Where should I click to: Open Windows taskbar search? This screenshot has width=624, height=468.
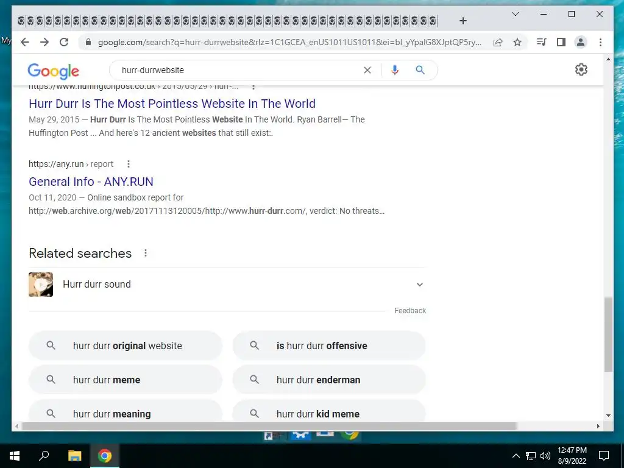coord(44,456)
